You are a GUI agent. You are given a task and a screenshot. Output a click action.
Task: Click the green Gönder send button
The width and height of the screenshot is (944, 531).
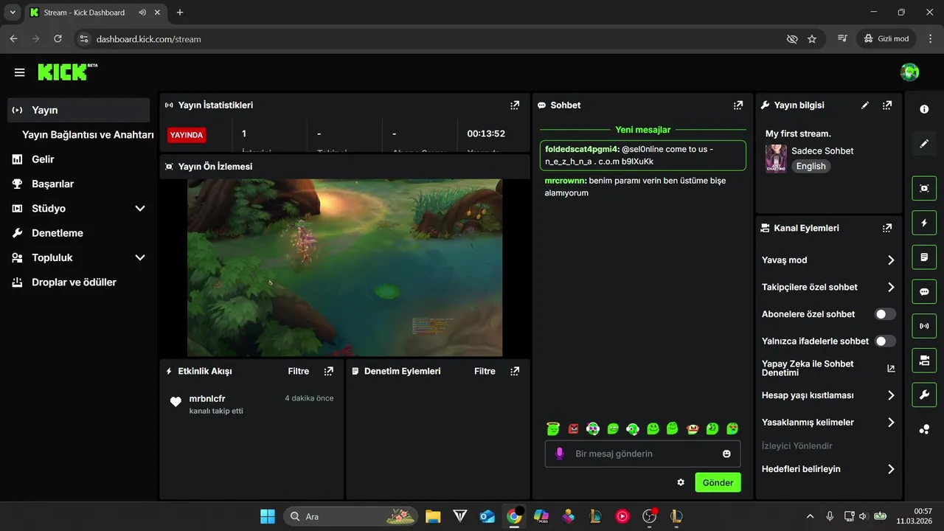(718, 482)
